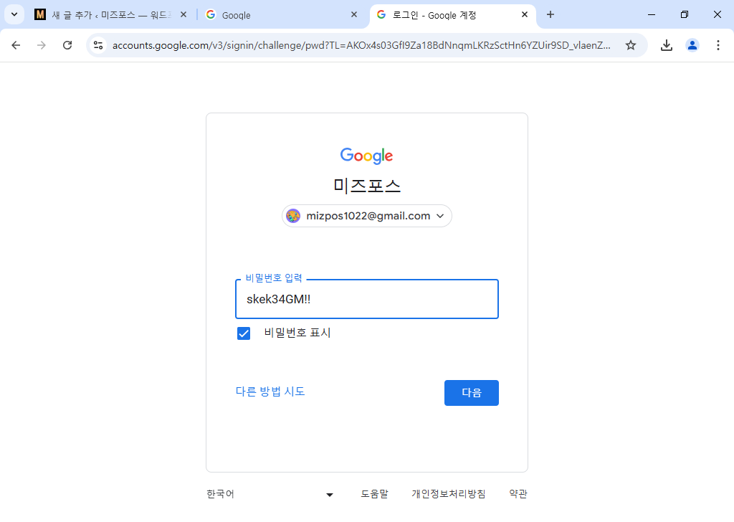Focus the 비밀번호 입력 password field
This screenshot has width=734, height=522.
click(x=366, y=299)
